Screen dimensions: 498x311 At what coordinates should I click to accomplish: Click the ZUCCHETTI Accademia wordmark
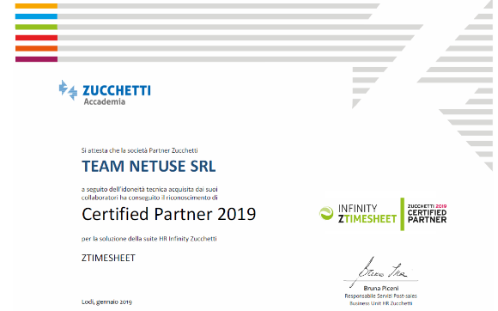click(117, 95)
